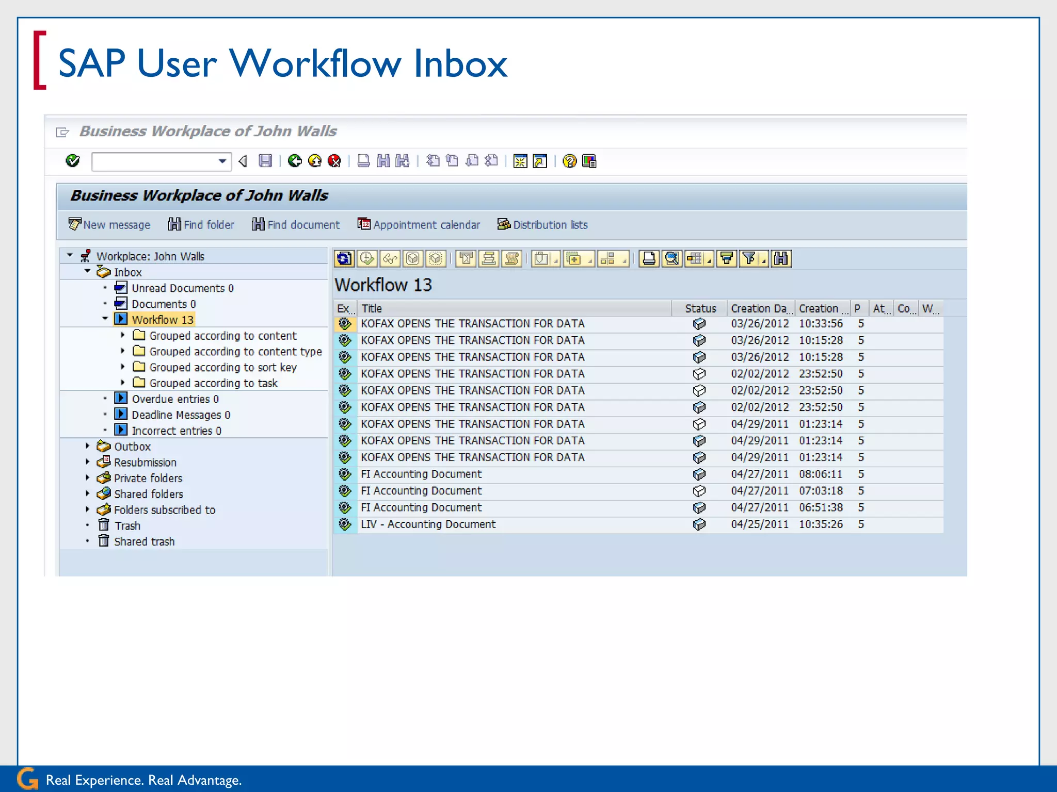Viewport: 1057px width, 792px height.
Task: Select Folders subscribed to
Action: point(165,510)
